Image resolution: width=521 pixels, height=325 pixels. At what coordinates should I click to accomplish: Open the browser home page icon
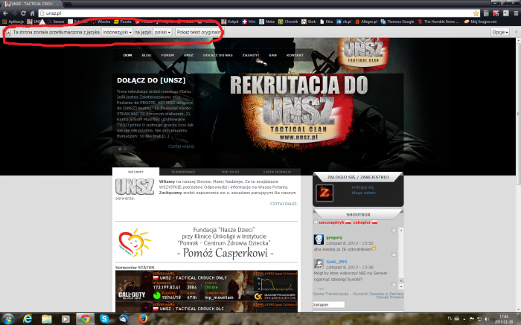pos(32,13)
